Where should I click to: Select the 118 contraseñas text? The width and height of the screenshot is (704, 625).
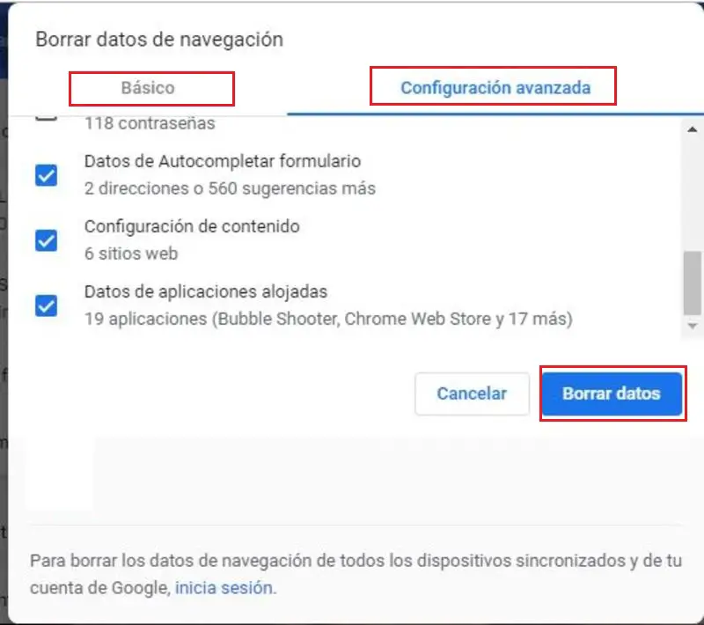[150, 124]
